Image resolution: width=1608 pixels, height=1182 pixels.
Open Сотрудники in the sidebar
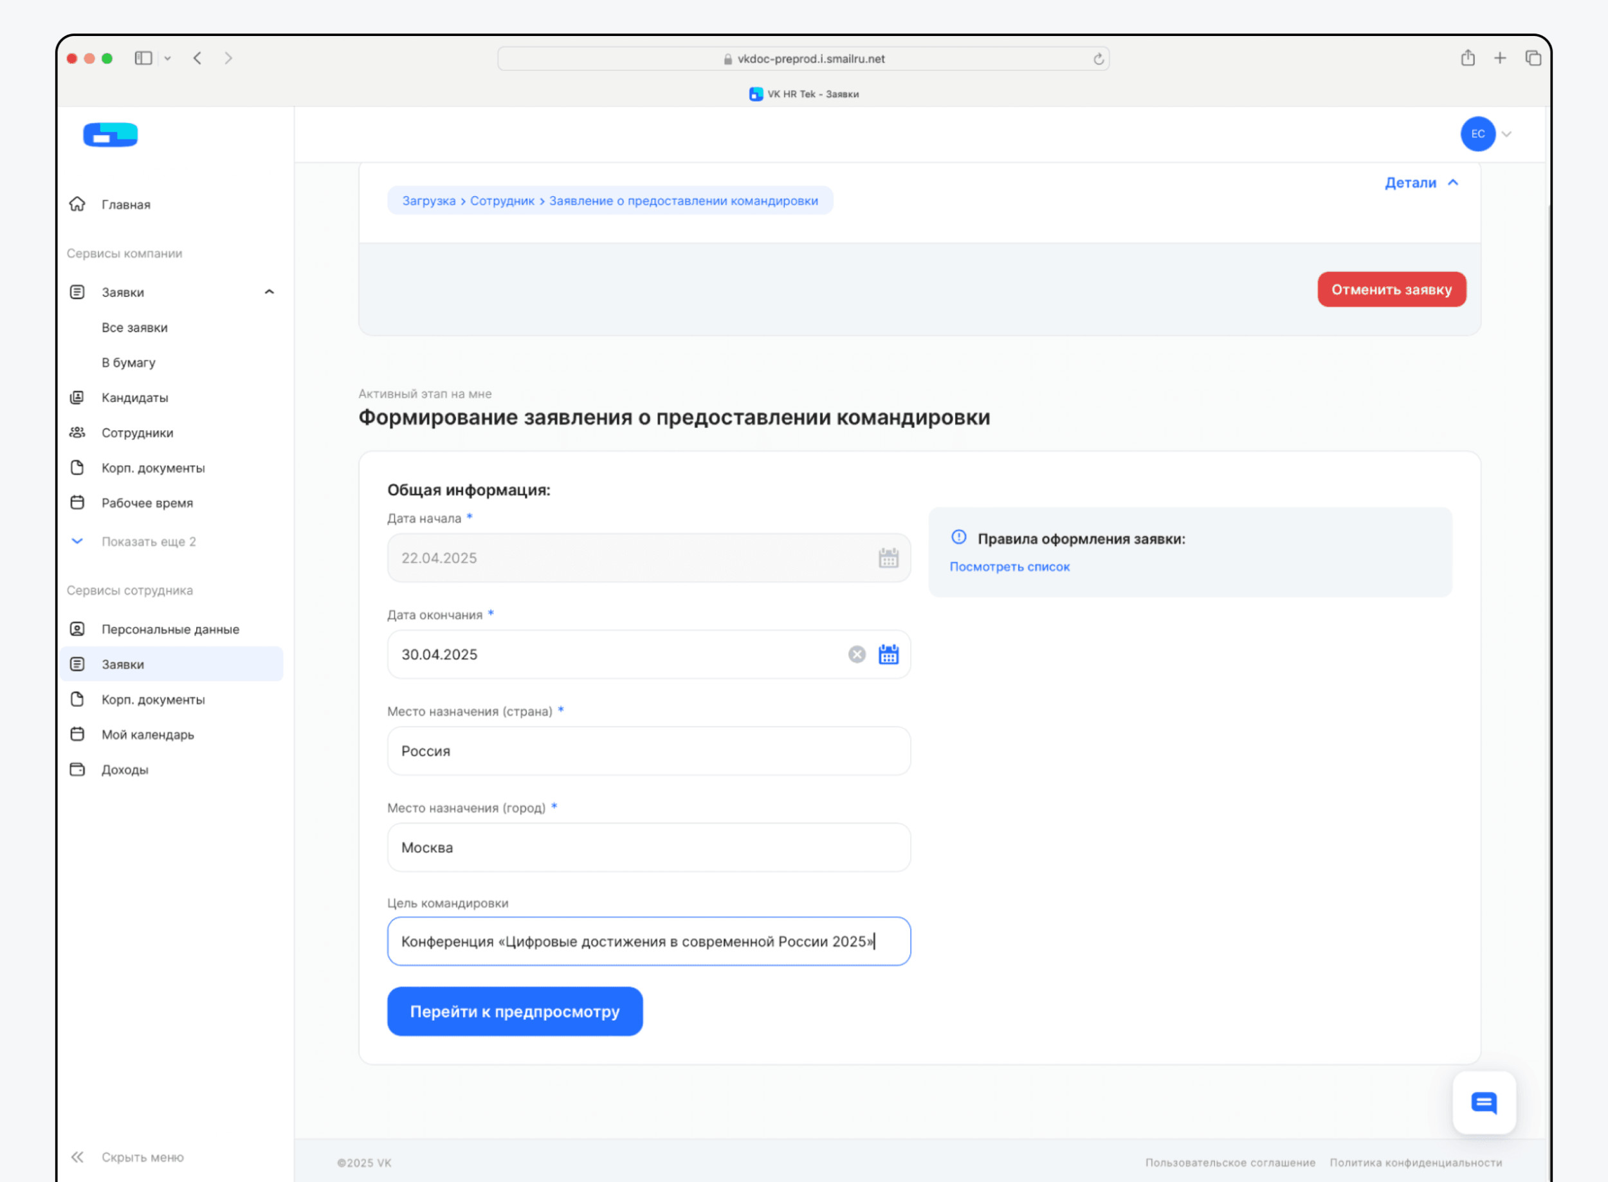(137, 433)
